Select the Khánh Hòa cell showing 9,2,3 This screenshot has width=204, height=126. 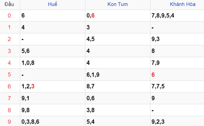[x=177, y=122]
